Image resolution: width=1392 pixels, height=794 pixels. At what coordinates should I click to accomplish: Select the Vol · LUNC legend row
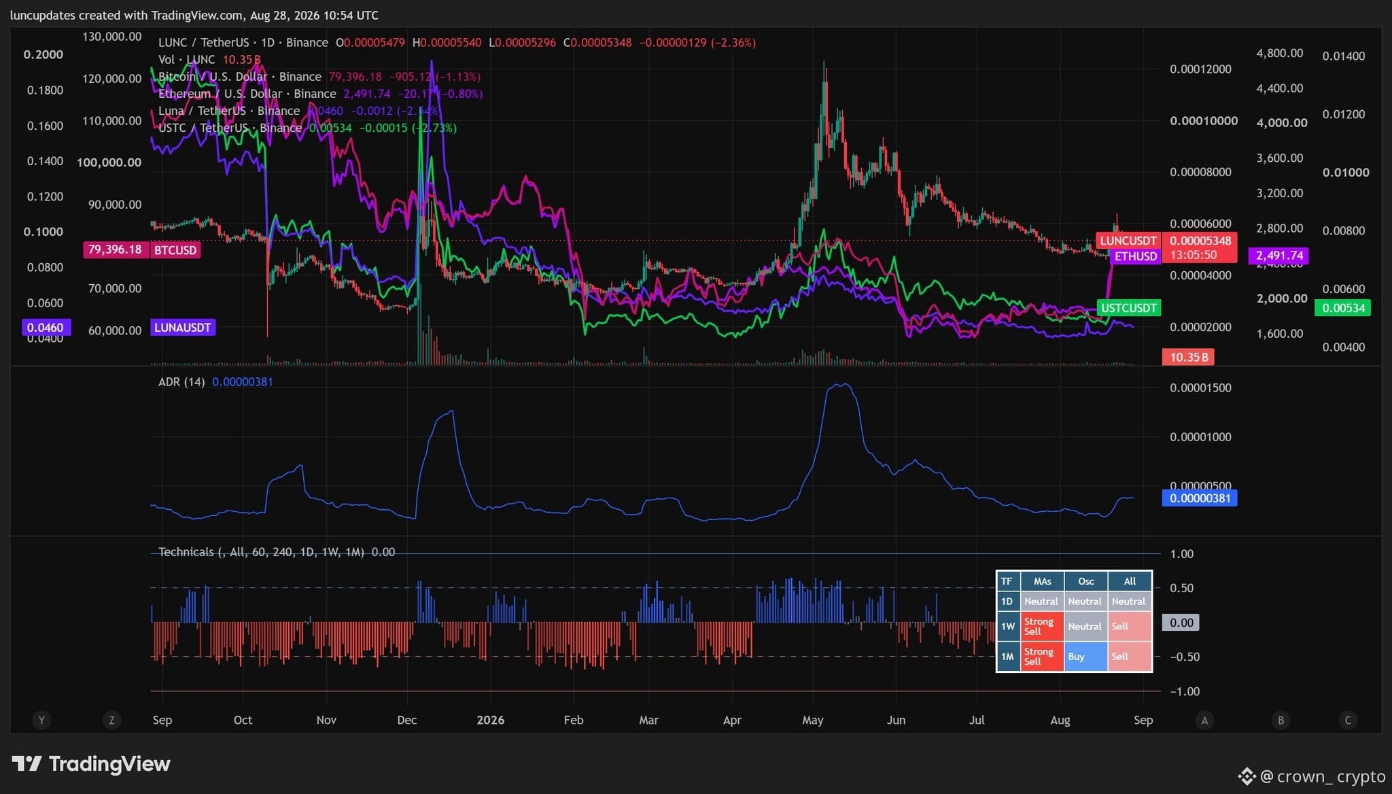[209, 59]
